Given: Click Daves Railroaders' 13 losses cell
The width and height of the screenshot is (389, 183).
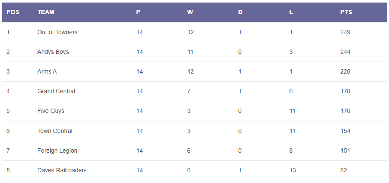Looking at the screenshot, I should tap(293, 171).
